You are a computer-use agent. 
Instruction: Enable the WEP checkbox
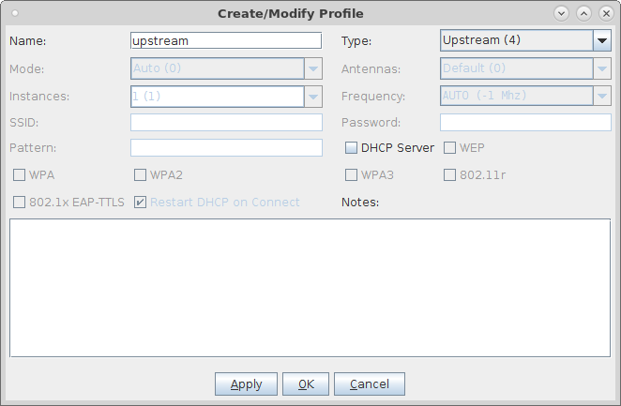point(450,148)
